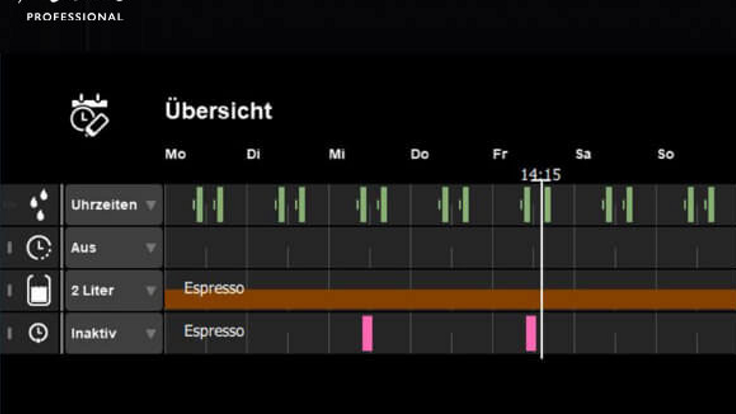Click the Übersicht heading
The width and height of the screenshot is (736, 414).
(x=219, y=111)
